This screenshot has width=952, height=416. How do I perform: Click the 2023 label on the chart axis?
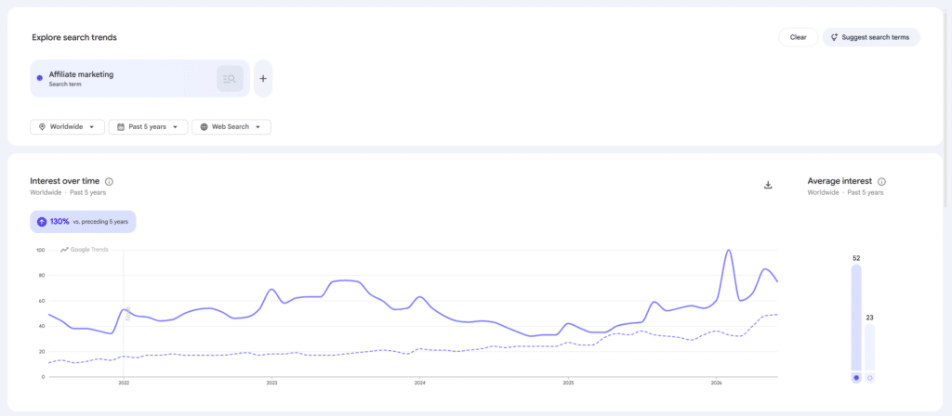pos(272,383)
